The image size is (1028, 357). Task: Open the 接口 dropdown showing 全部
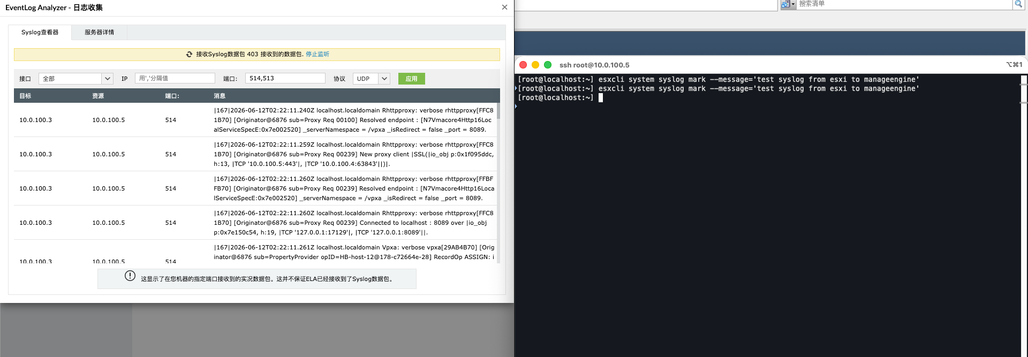tap(75, 79)
